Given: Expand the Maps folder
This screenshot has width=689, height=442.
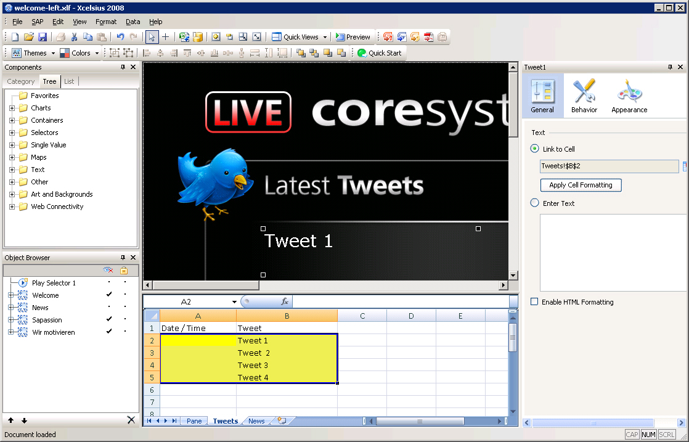Looking at the screenshot, I should pyautogui.click(x=12, y=157).
